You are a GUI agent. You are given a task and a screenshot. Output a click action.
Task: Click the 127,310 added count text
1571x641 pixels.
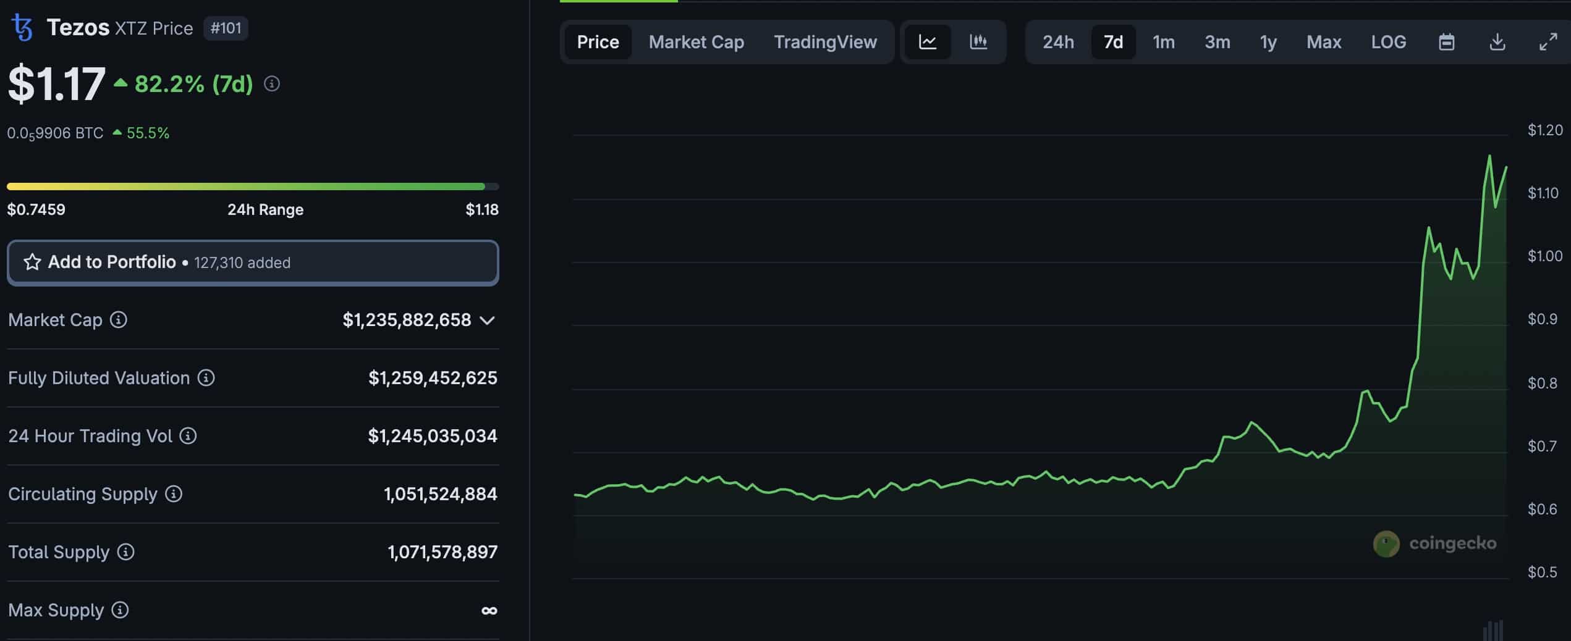coord(242,263)
